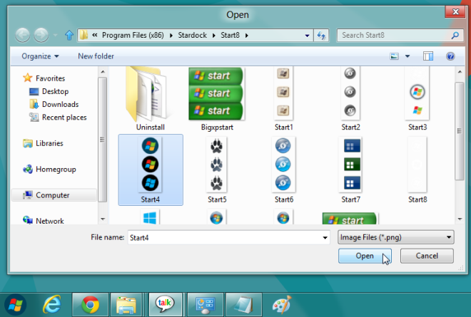
Task: Open Libraries in the navigation pane
Action: pyautogui.click(x=44, y=143)
